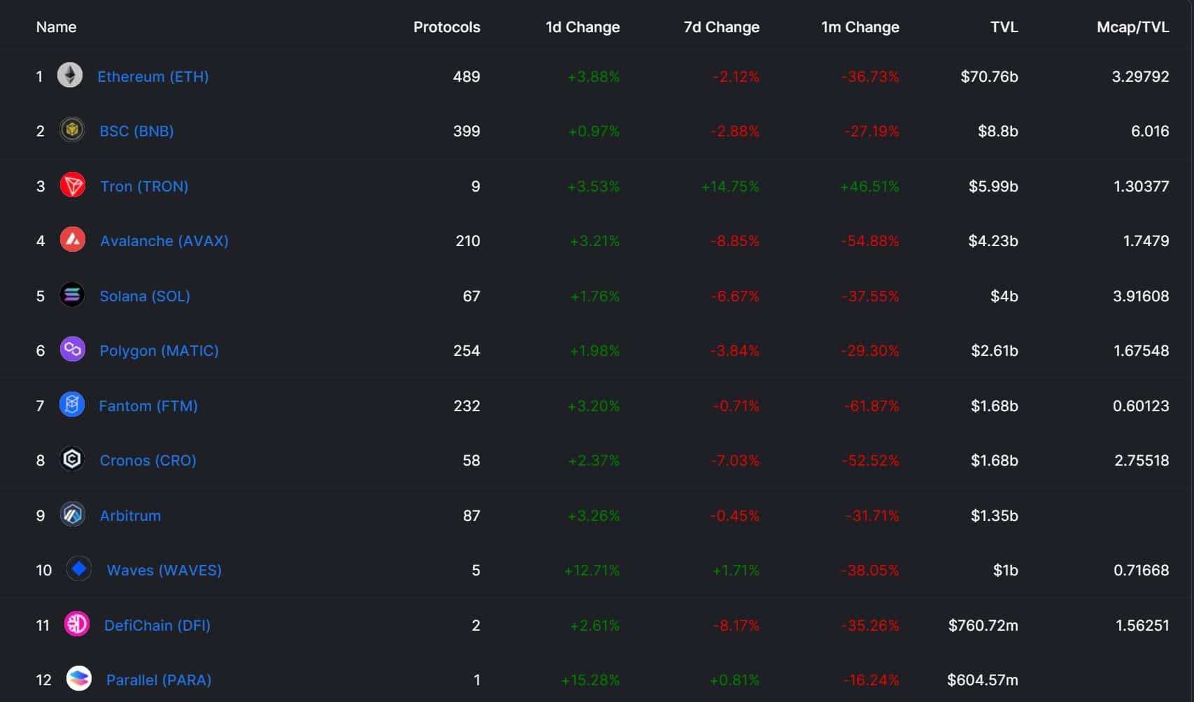Click the Ethereum chain logo icon
The width and height of the screenshot is (1194, 702).
point(70,76)
